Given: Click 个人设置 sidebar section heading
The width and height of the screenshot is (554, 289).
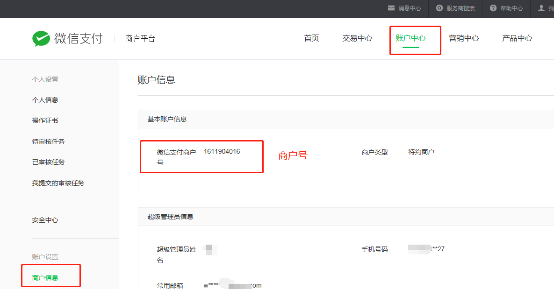Looking at the screenshot, I should [45, 79].
